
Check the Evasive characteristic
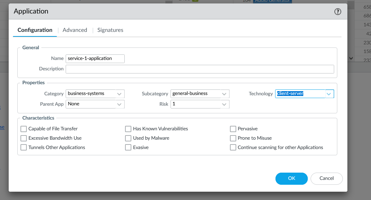(x=128, y=147)
